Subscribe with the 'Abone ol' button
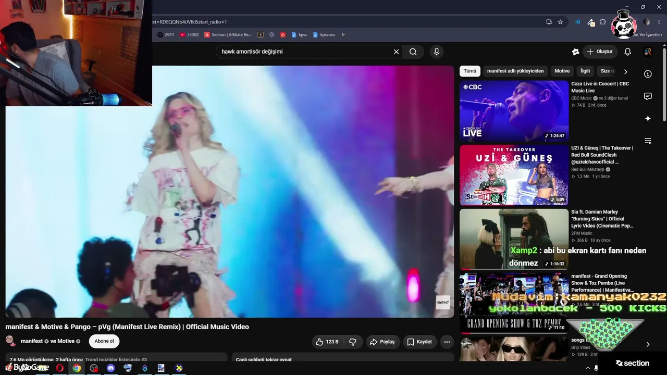This screenshot has width=667, height=375. click(104, 341)
